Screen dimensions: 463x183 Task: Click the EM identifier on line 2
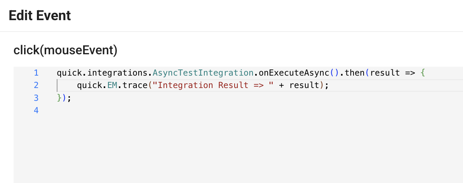tap(113, 85)
